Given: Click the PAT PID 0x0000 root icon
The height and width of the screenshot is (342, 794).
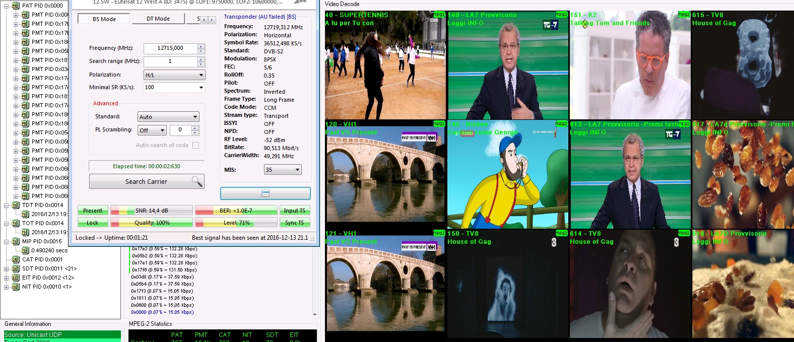Looking at the screenshot, I should 16,6.
